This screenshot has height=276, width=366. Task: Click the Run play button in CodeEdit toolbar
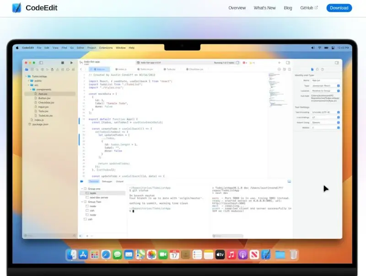tap(71, 62)
